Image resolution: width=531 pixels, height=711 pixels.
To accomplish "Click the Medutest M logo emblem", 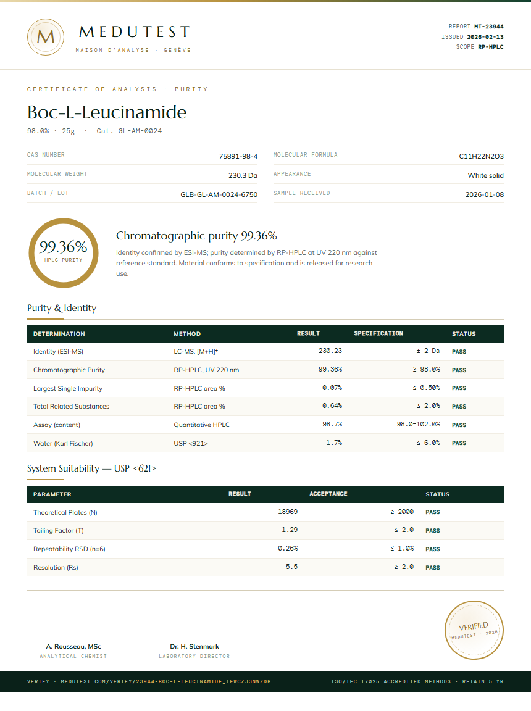I will coord(45,37).
